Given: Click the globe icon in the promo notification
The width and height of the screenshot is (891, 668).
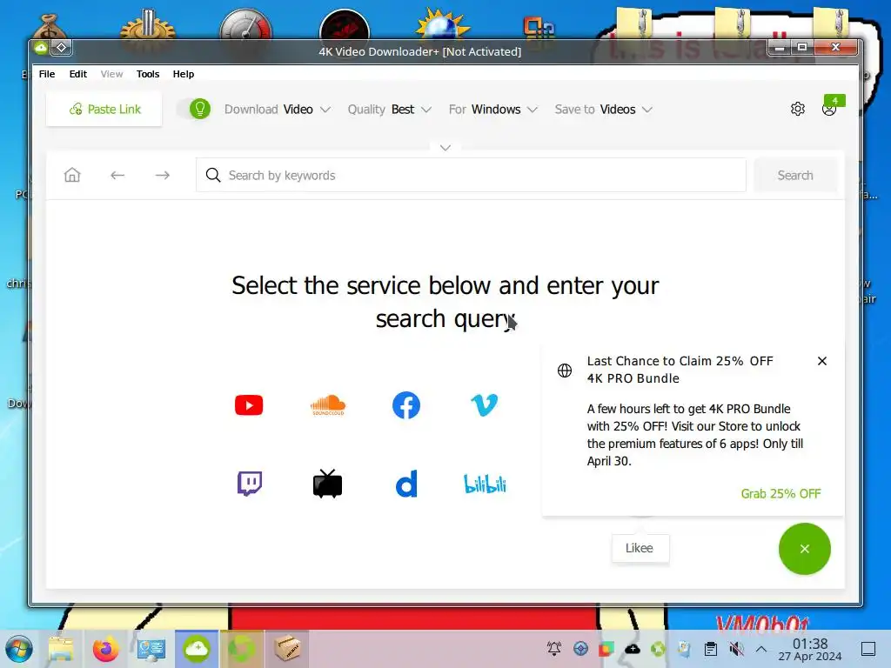Looking at the screenshot, I should tap(564, 371).
